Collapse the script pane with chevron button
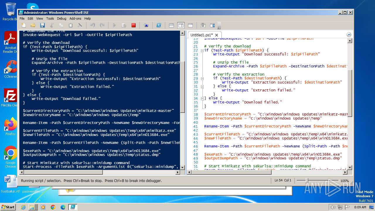The width and height of the screenshot is (375, 211). coord(349,34)
